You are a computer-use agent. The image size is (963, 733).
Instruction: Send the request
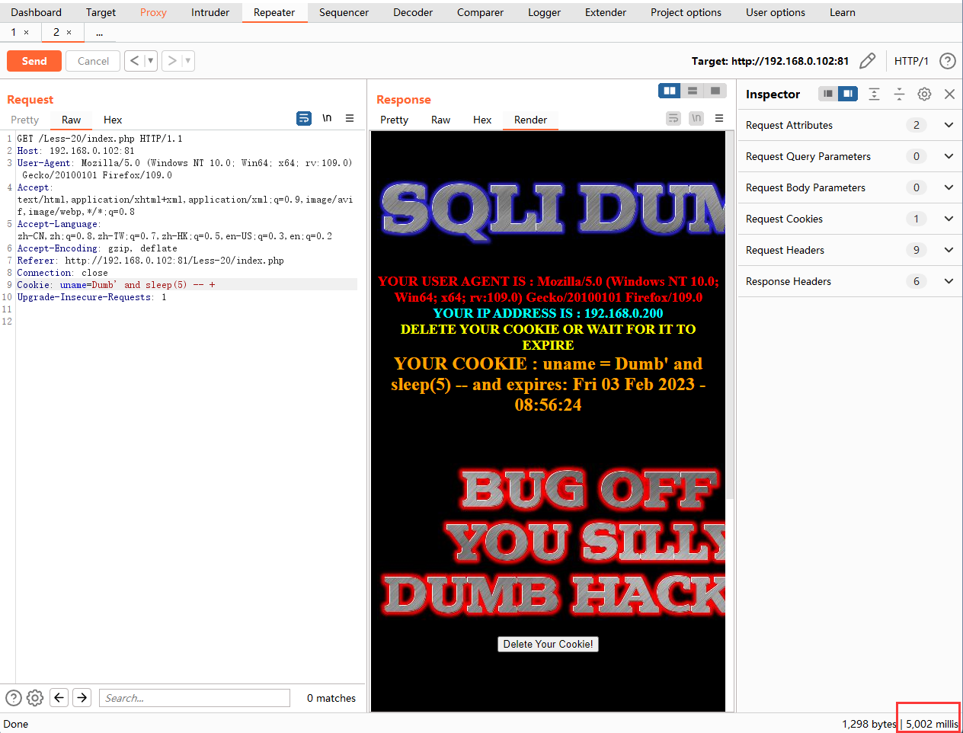click(x=34, y=61)
